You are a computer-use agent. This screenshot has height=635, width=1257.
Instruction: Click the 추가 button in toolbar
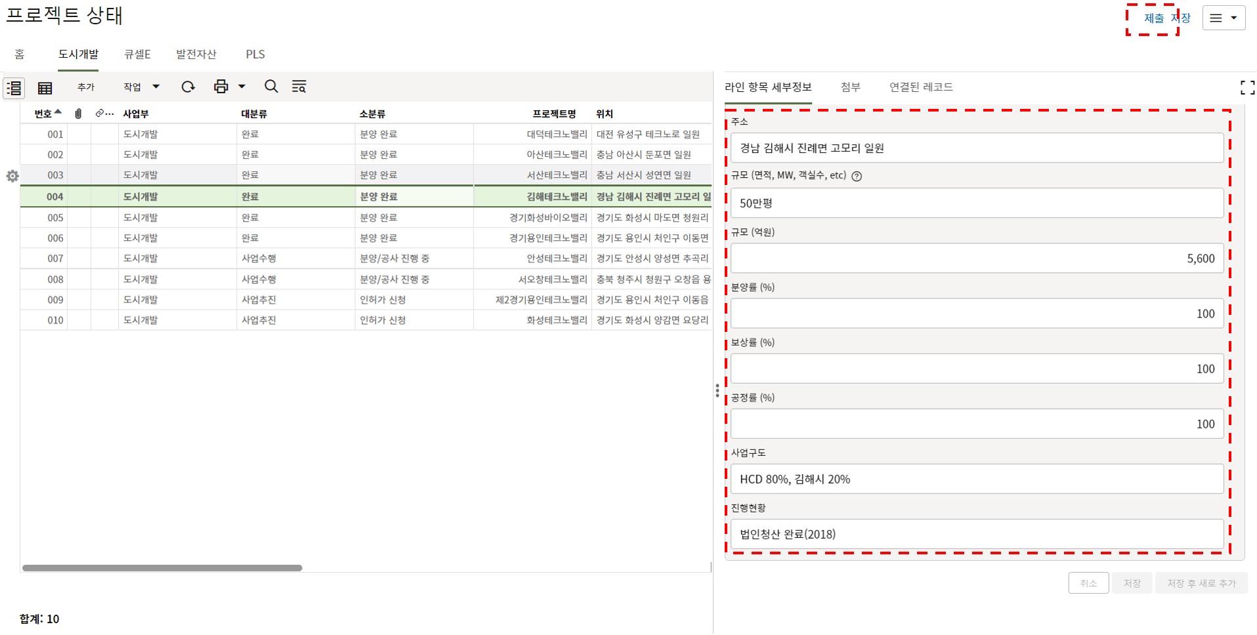click(x=86, y=87)
